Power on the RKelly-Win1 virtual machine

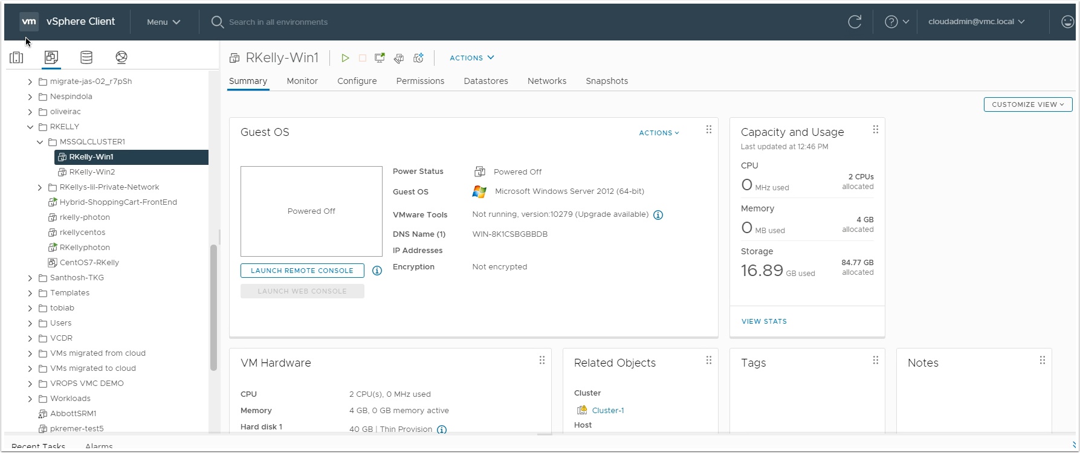click(345, 58)
